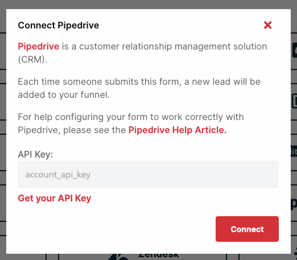Select the account_api_key placeholder text
This screenshot has width=297, height=260.
[58, 175]
